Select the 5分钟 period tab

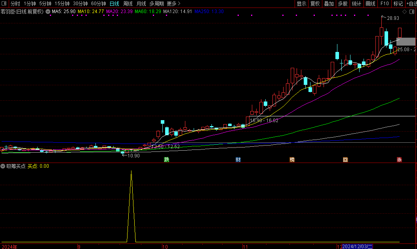(45, 4)
